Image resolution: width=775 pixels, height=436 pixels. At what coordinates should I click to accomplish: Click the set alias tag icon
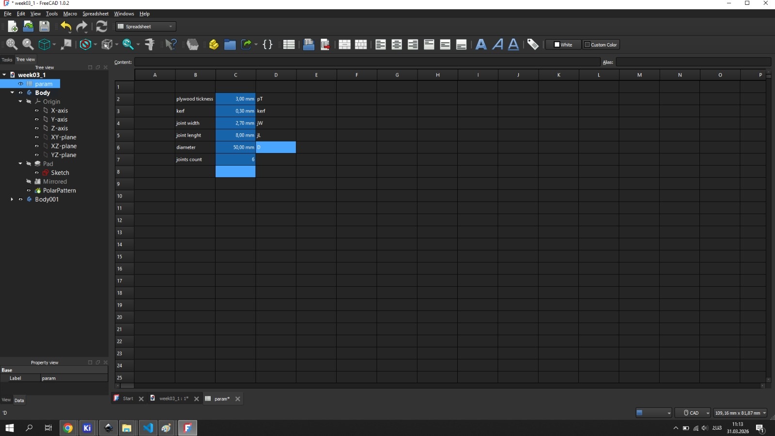(x=534, y=45)
